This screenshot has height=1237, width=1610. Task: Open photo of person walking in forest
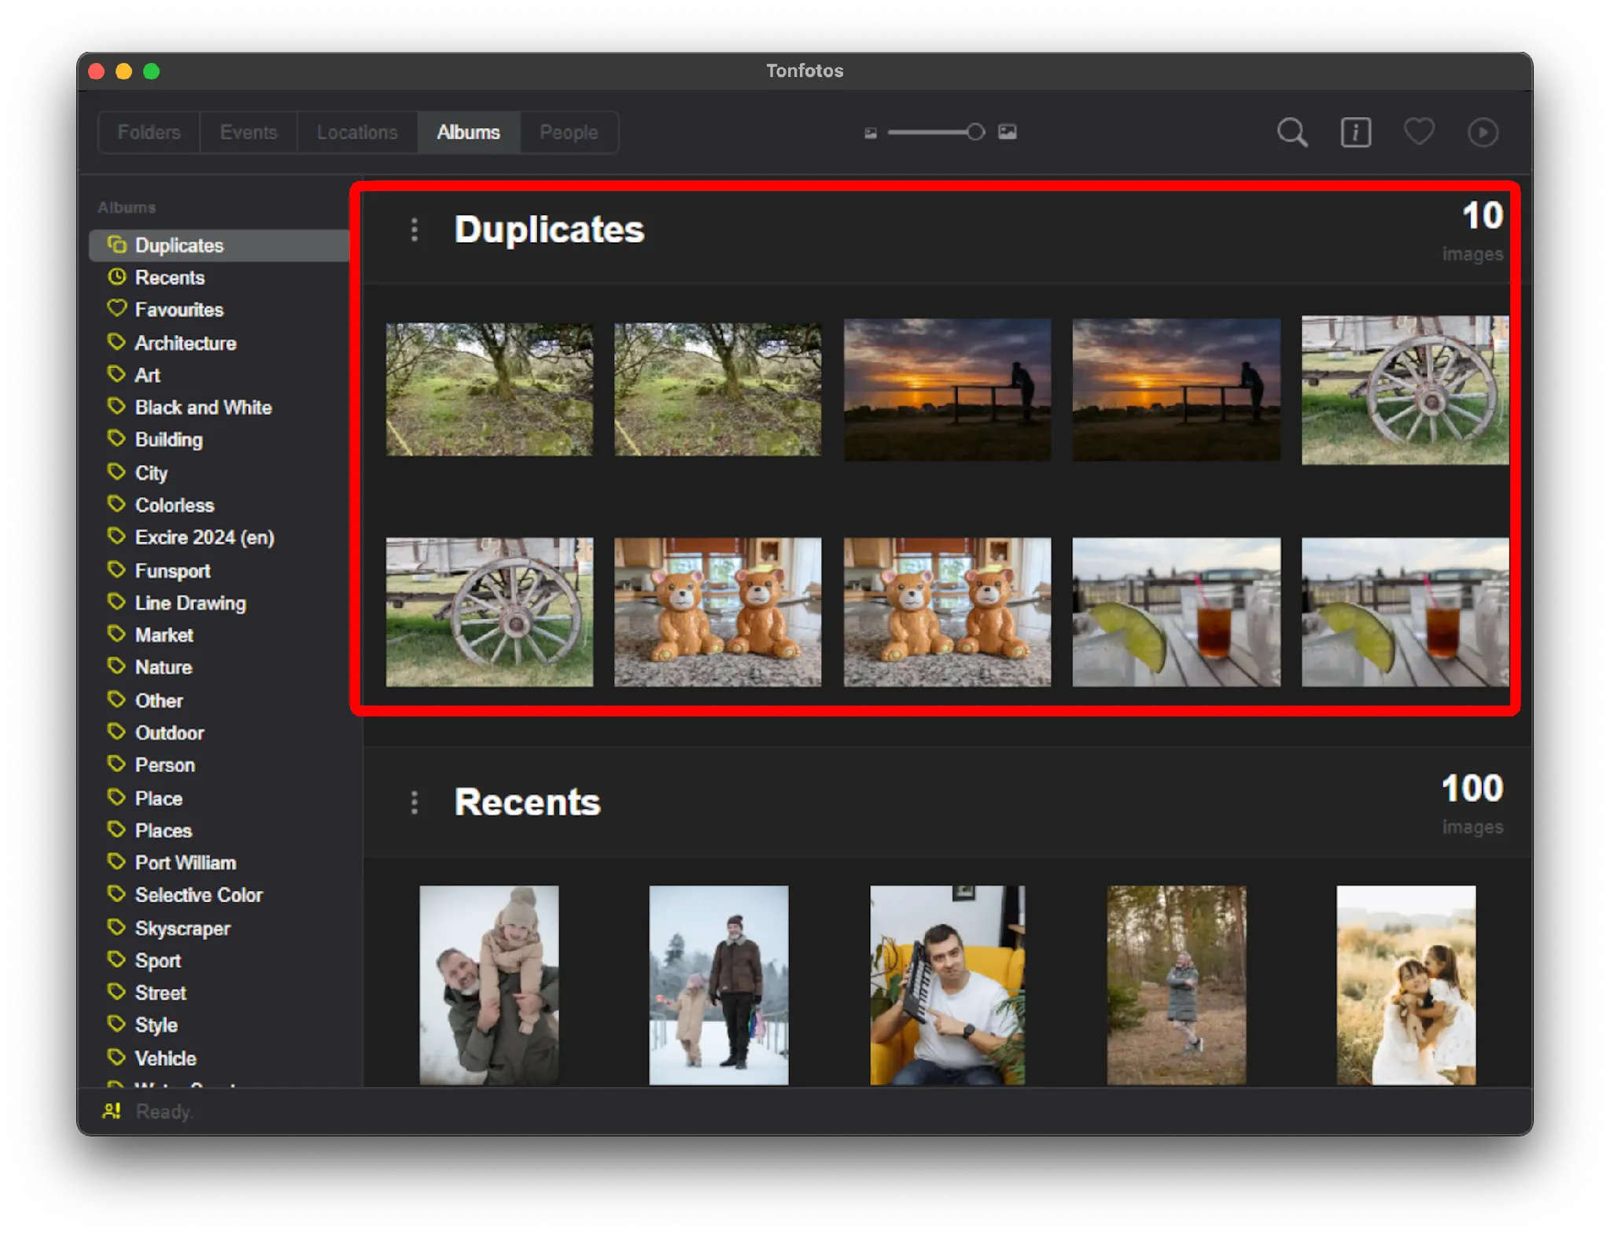1176,985
